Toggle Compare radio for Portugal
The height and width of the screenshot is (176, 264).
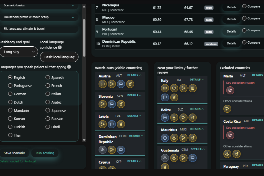244,31
